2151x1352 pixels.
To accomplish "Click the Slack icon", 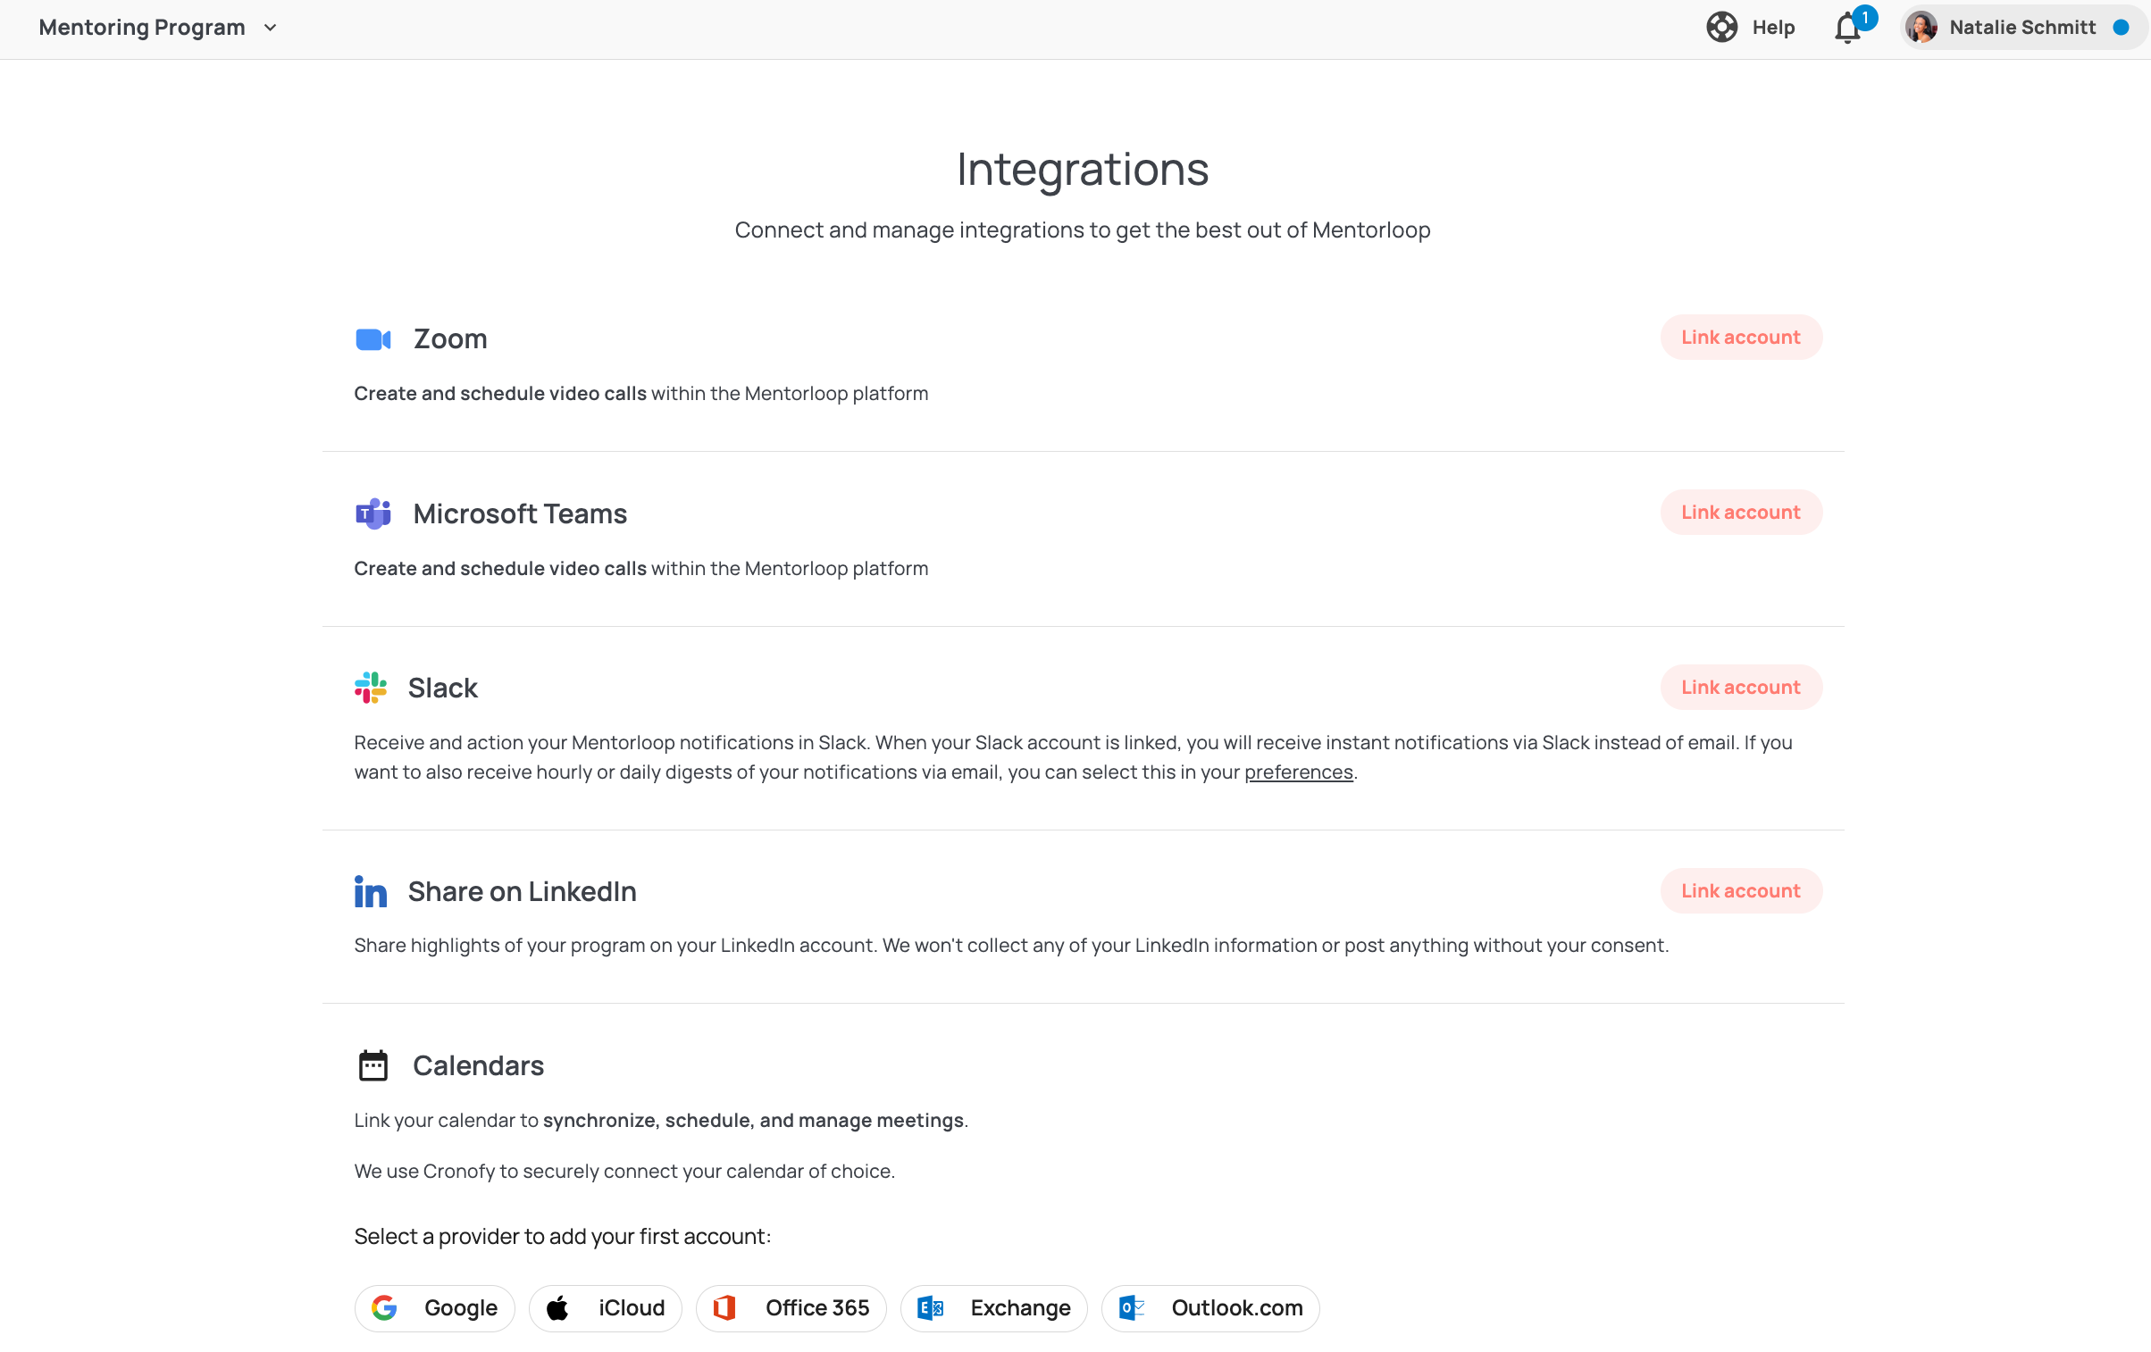I will (x=371, y=687).
